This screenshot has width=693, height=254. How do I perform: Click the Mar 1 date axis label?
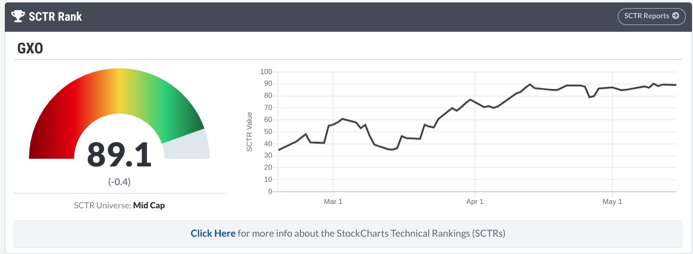pyautogui.click(x=333, y=202)
